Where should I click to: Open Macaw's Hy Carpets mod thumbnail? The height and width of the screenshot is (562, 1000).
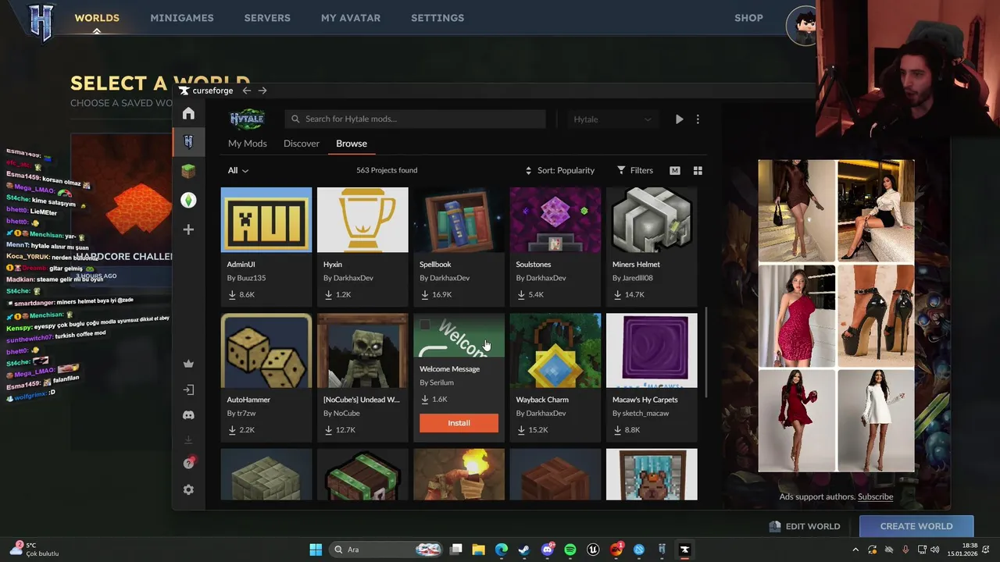coord(652,350)
